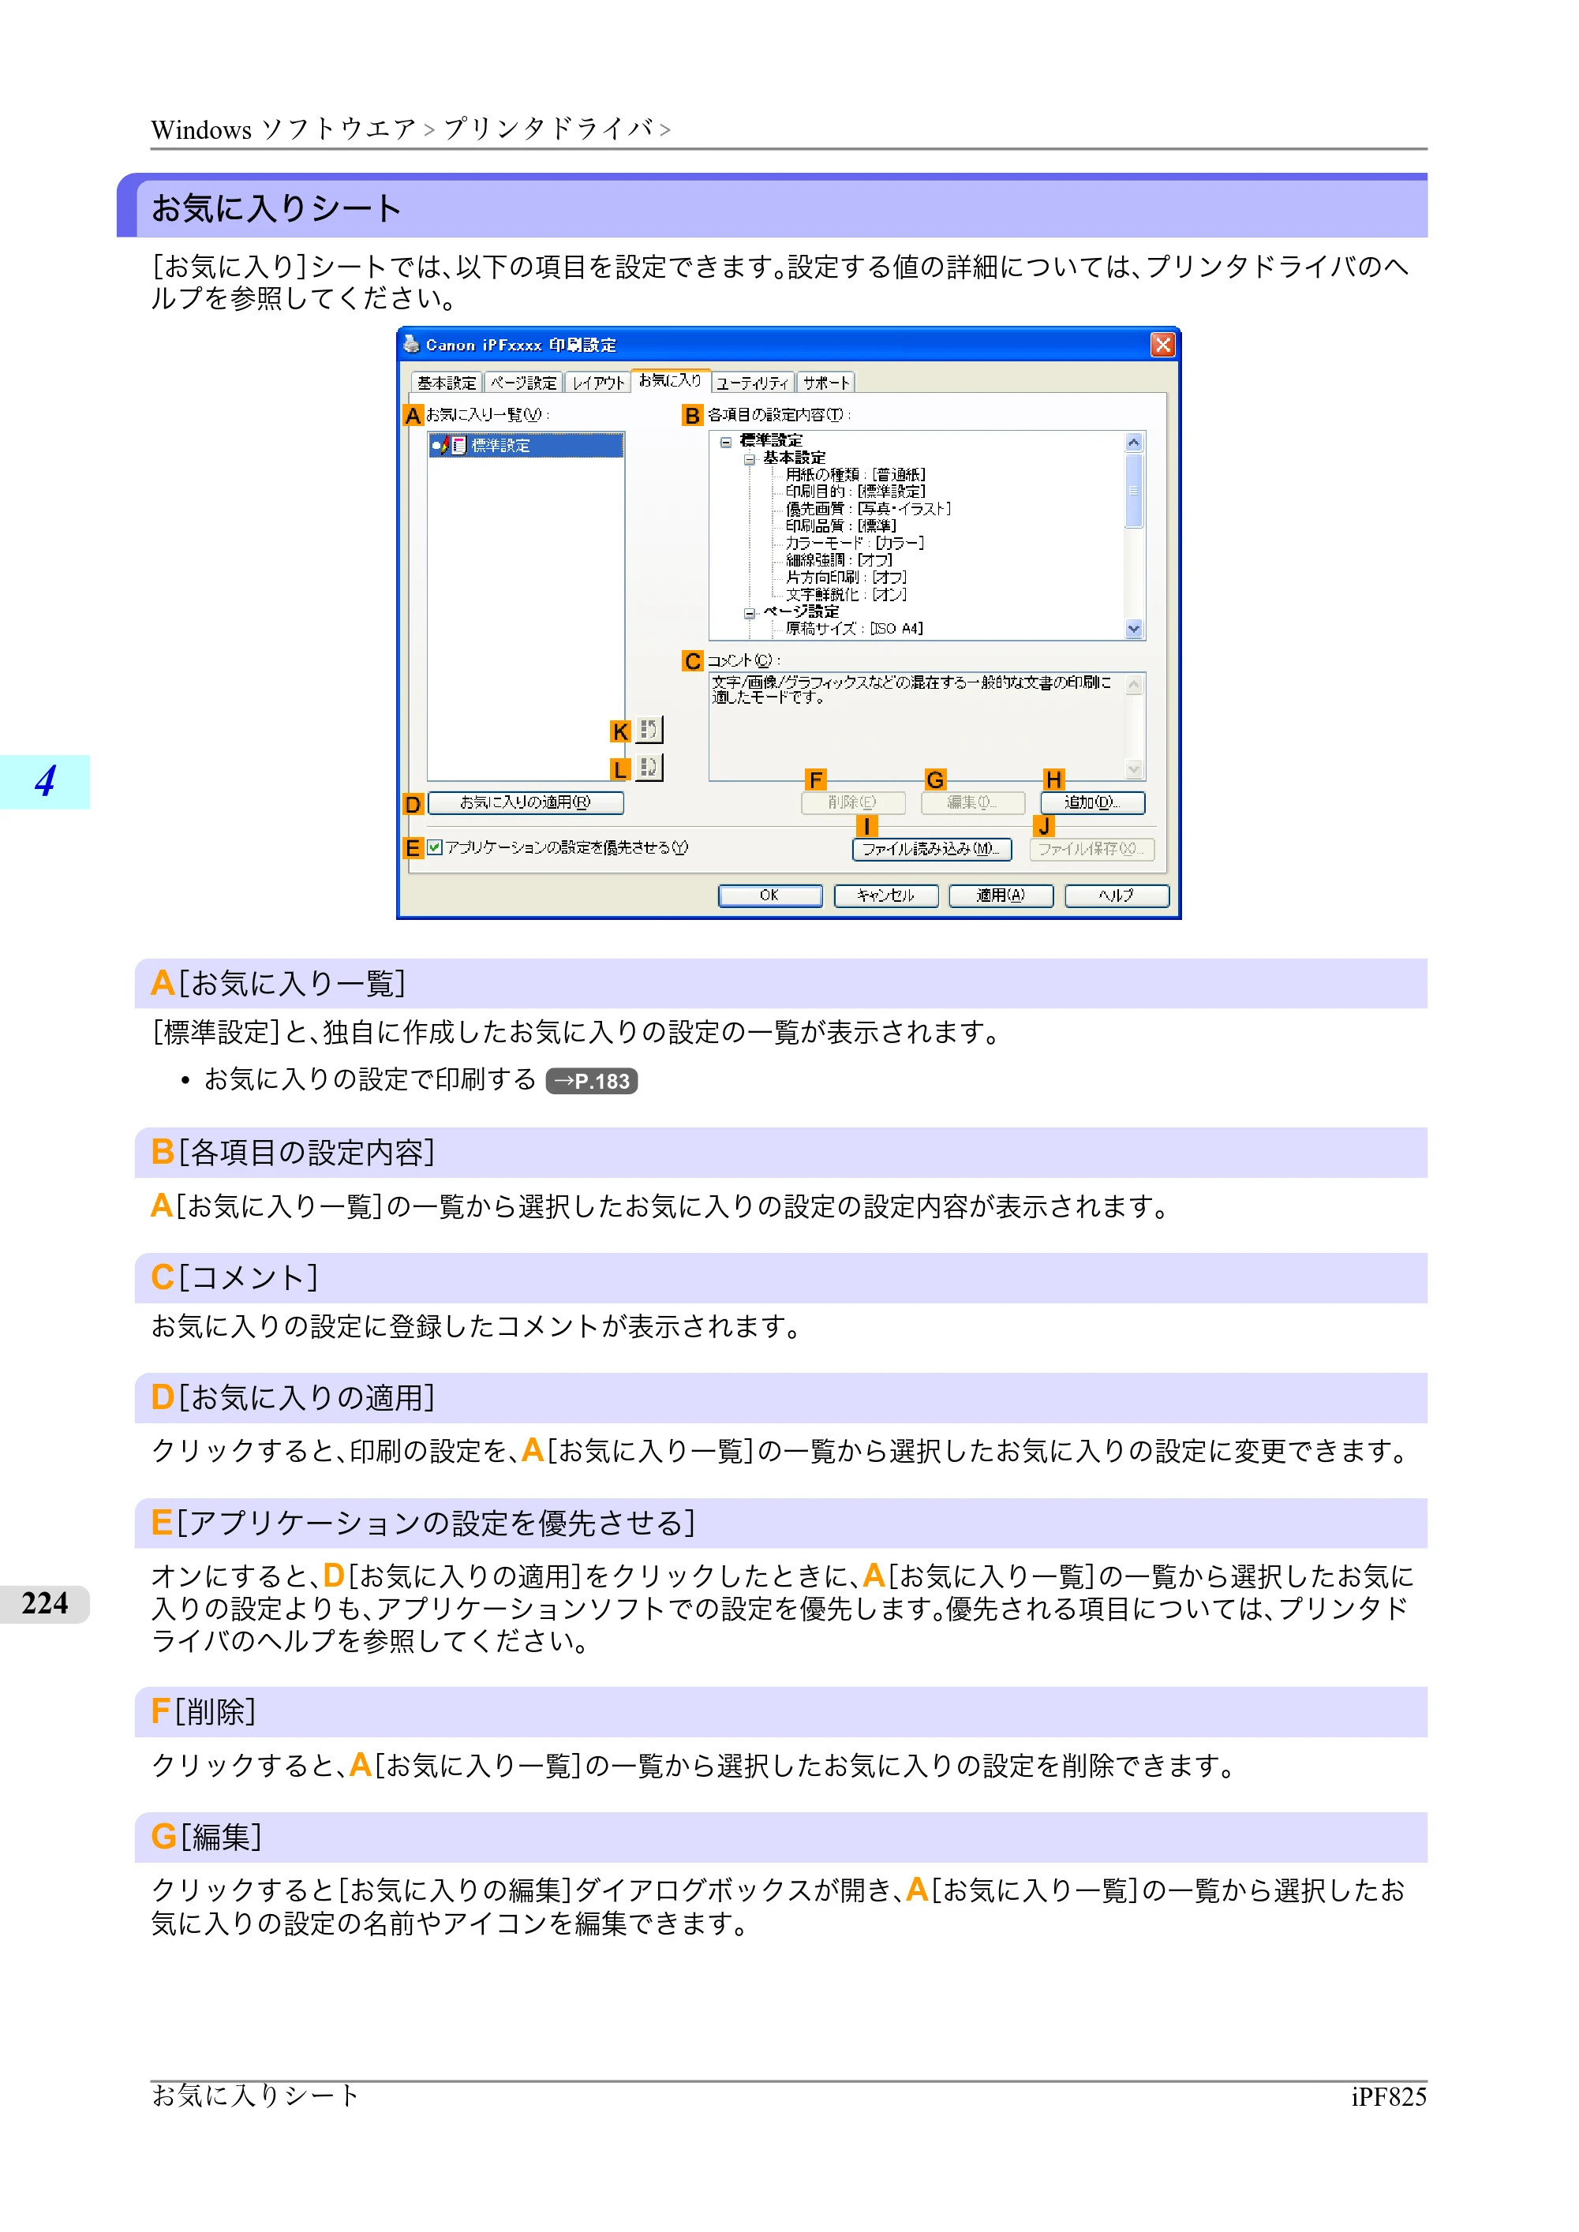This screenshot has height=2232, width=1579.
Task: Collapse the 標準設定 tree root node
Action: click(725, 441)
